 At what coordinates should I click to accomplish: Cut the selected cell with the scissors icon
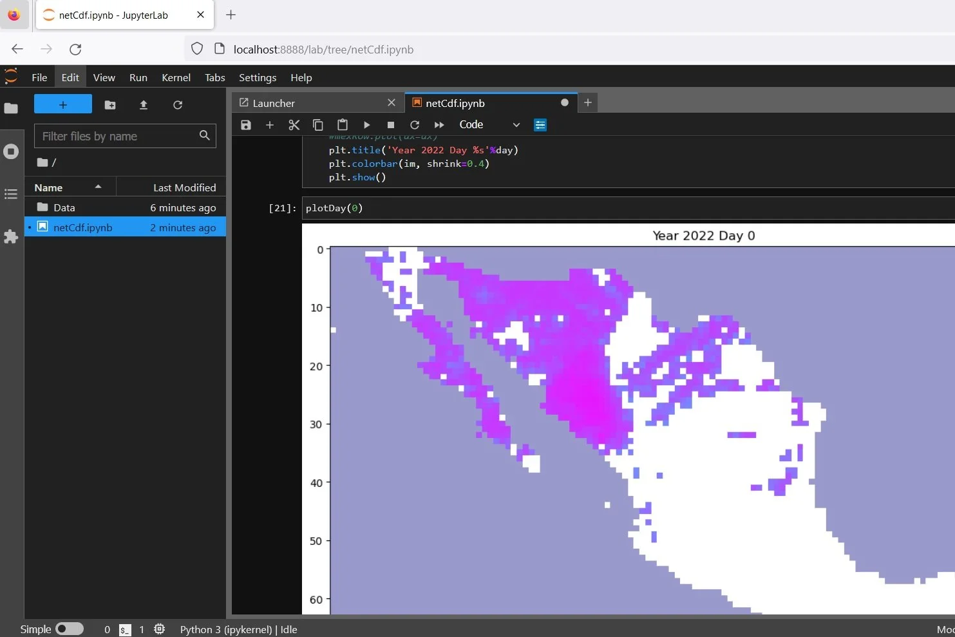tap(294, 125)
